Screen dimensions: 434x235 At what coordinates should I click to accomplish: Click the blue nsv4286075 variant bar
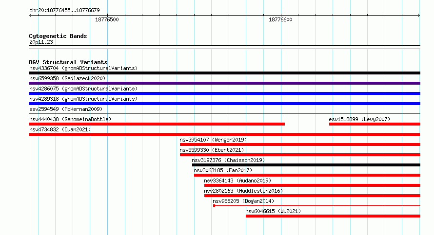[224, 93]
